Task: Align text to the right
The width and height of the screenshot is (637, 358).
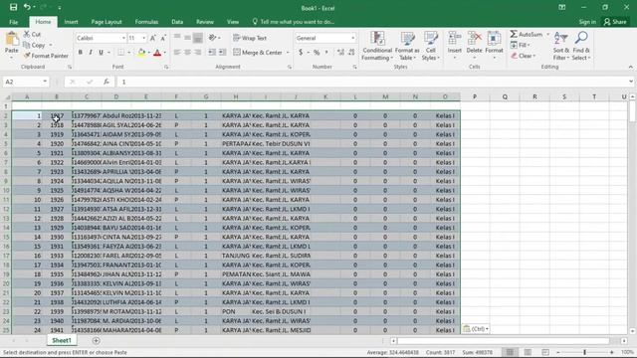Action: point(197,53)
